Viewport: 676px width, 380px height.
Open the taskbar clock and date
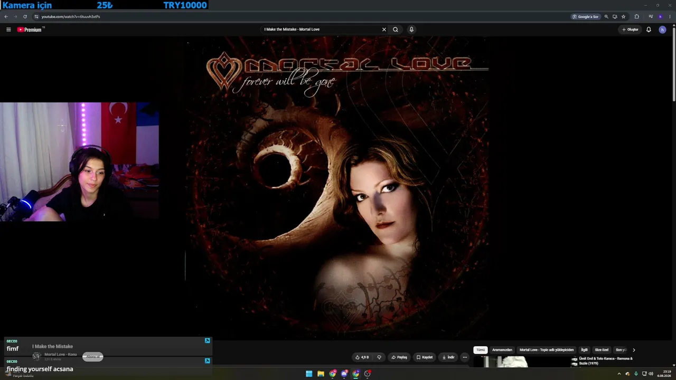(x=664, y=374)
